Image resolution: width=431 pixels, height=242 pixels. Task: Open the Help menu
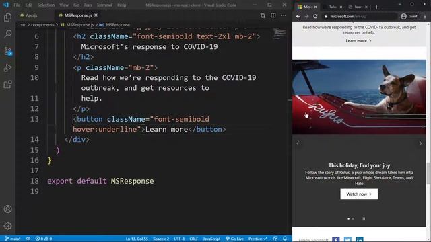tap(121, 5)
